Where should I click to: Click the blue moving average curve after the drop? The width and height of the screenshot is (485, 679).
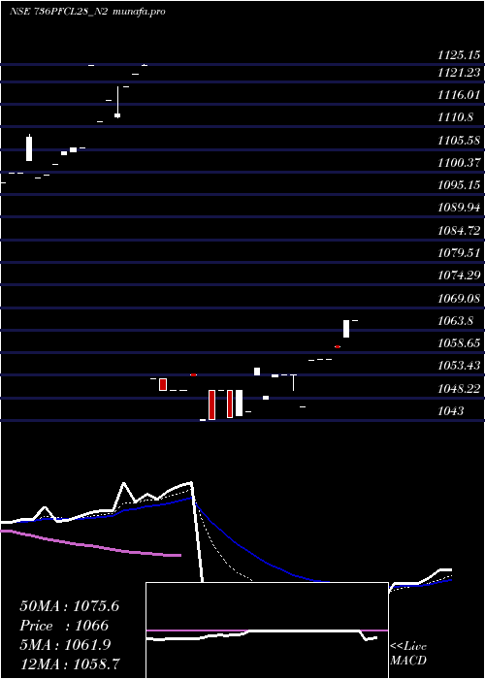[260, 559]
